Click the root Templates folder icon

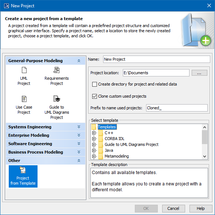(94, 127)
